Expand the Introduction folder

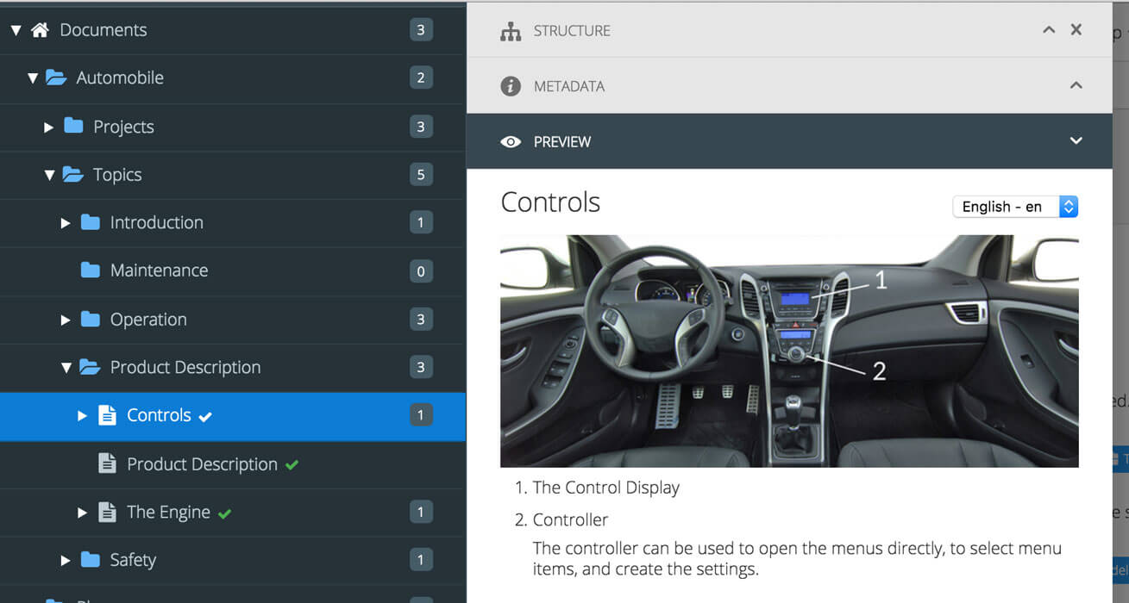coord(66,222)
